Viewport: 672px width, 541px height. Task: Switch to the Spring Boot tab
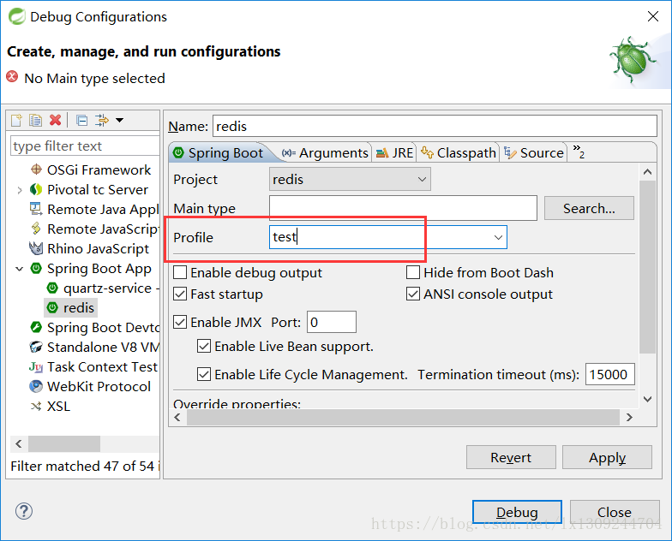coord(219,152)
